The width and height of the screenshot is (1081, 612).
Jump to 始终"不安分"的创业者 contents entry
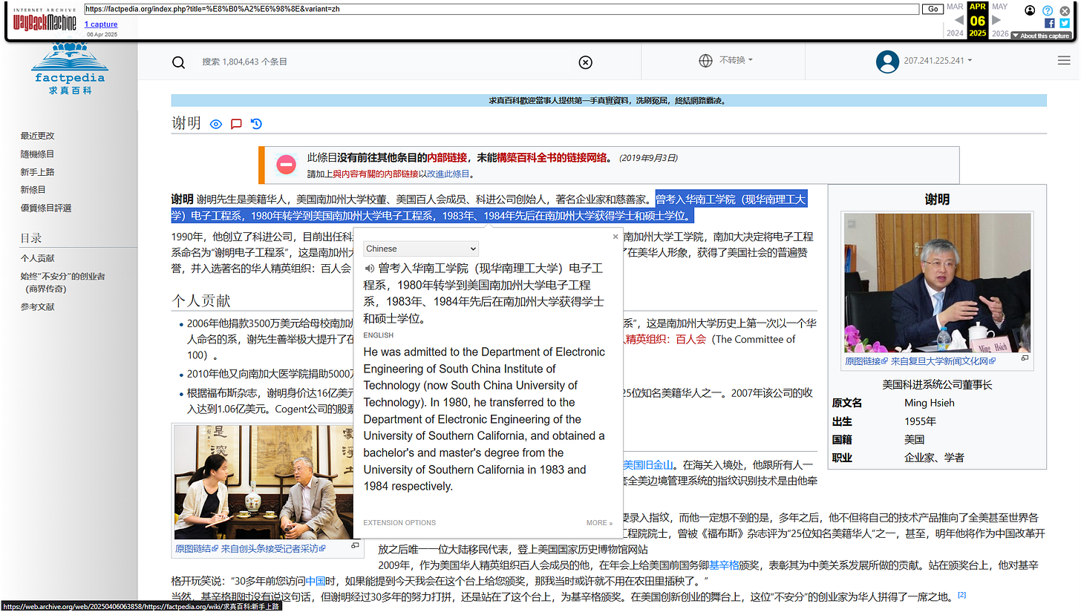(62, 283)
